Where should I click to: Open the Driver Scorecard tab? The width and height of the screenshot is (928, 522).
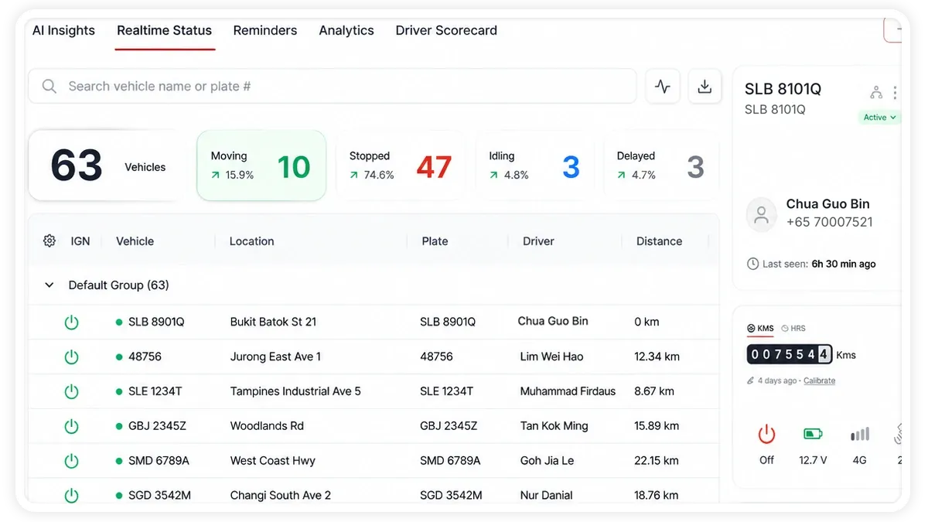tap(446, 31)
